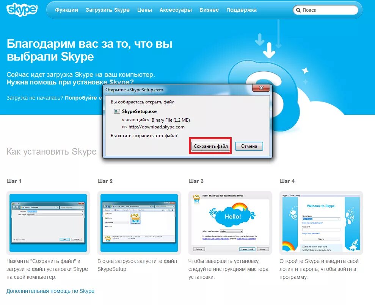Select the Бизнес menu item
This screenshot has width=375, height=305.
[x=209, y=10]
